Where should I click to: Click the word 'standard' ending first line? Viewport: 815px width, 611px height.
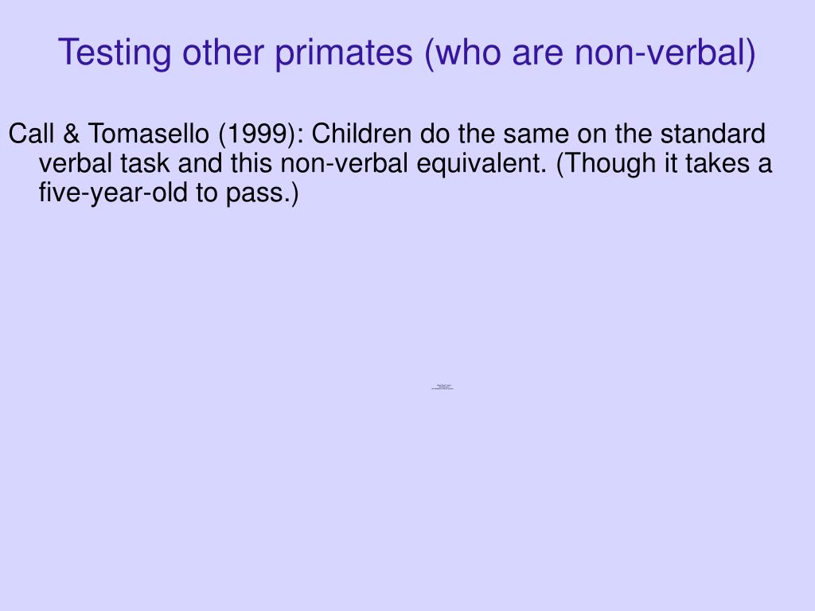tap(712, 134)
